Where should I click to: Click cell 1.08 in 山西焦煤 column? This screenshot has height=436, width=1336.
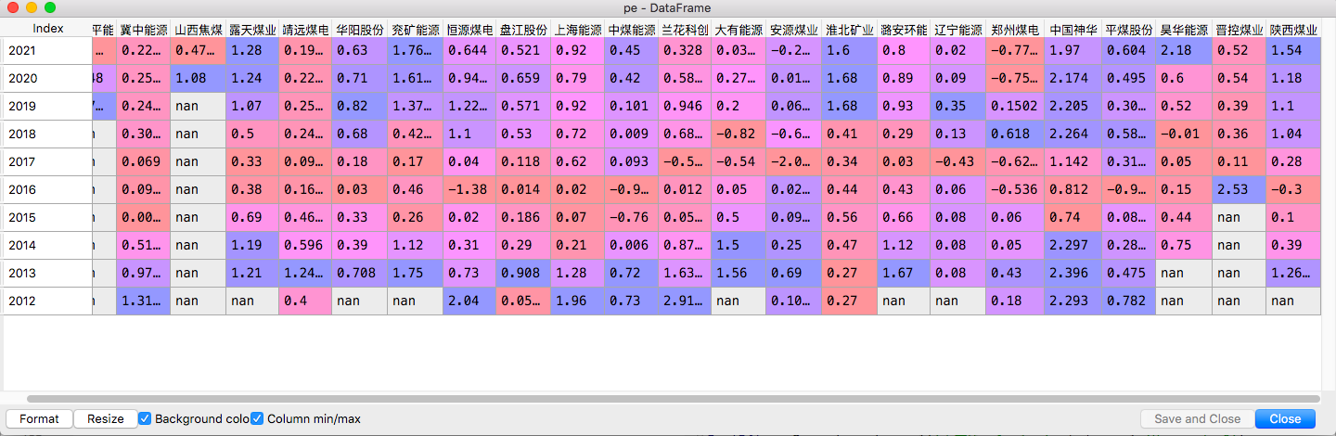[x=199, y=79]
